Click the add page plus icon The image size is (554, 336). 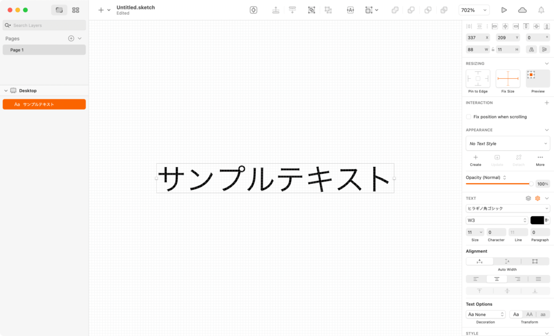pos(71,38)
